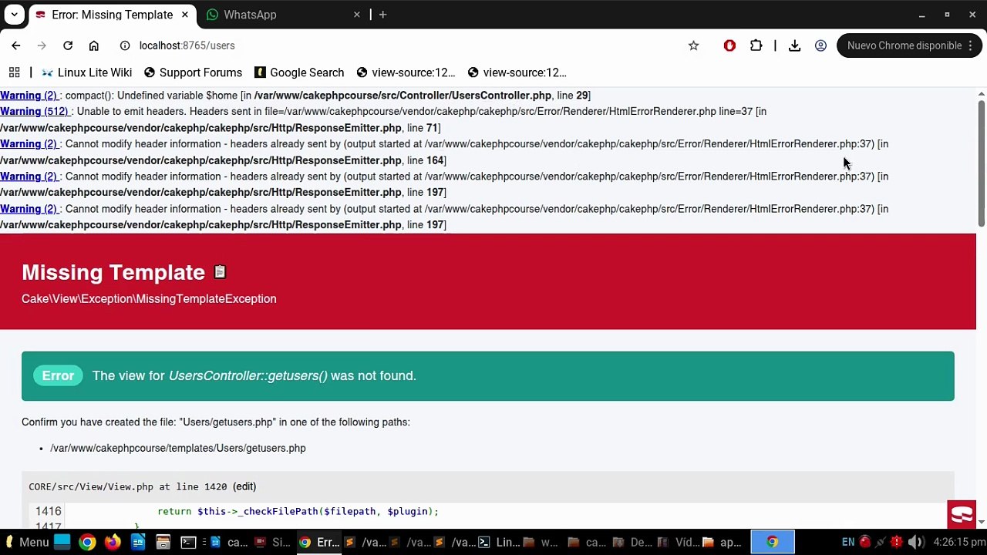Close the Error: Missing Template tab
The width and height of the screenshot is (987, 555).
tap(185, 15)
